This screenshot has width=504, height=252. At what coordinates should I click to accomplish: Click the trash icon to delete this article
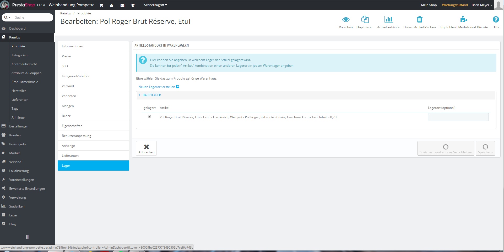click(x=420, y=19)
